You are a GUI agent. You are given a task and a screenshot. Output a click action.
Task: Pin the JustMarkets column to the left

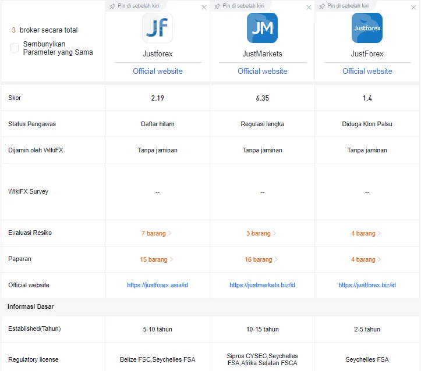pyautogui.click(x=239, y=6)
